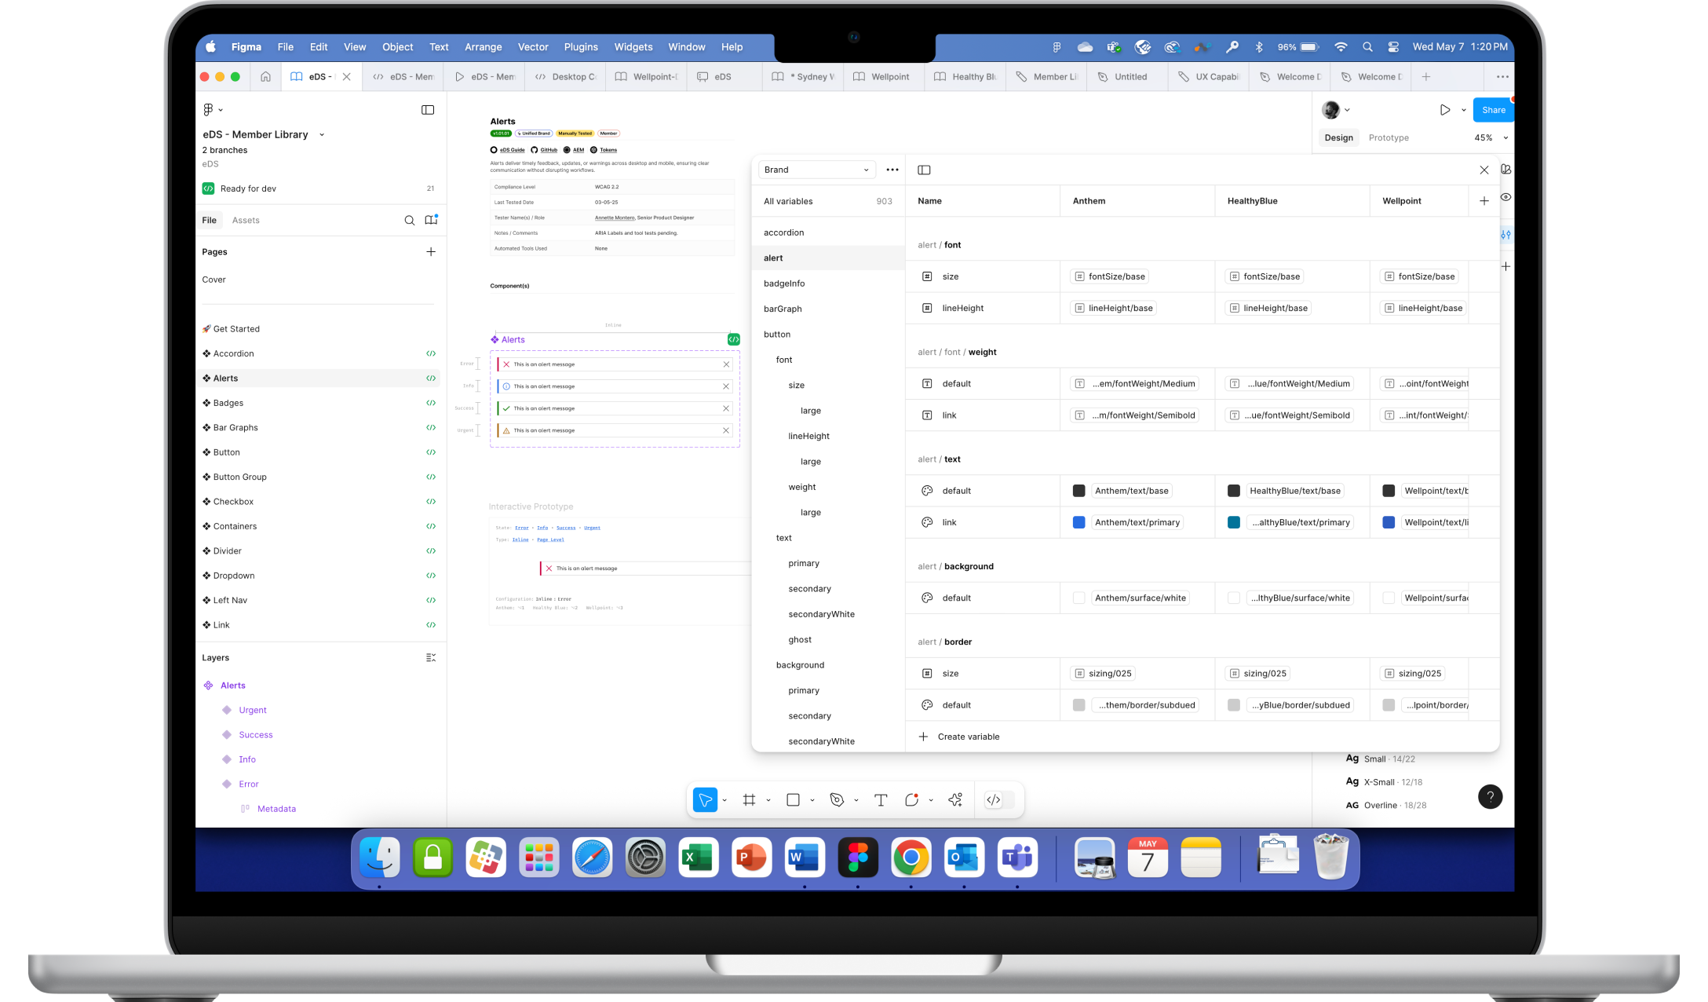The height and width of the screenshot is (1002, 1708).
Task: Open the present options chevron
Action: pyautogui.click(x=1464, y=110)
